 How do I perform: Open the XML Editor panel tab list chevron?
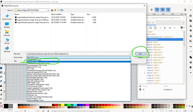(183, 23)
